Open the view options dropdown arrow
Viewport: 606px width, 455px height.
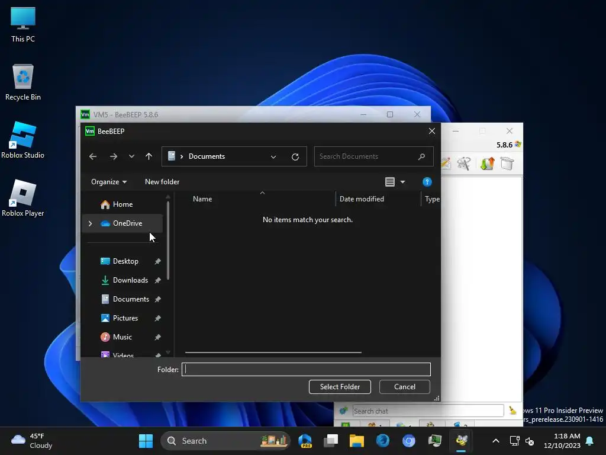click(402, 182)
